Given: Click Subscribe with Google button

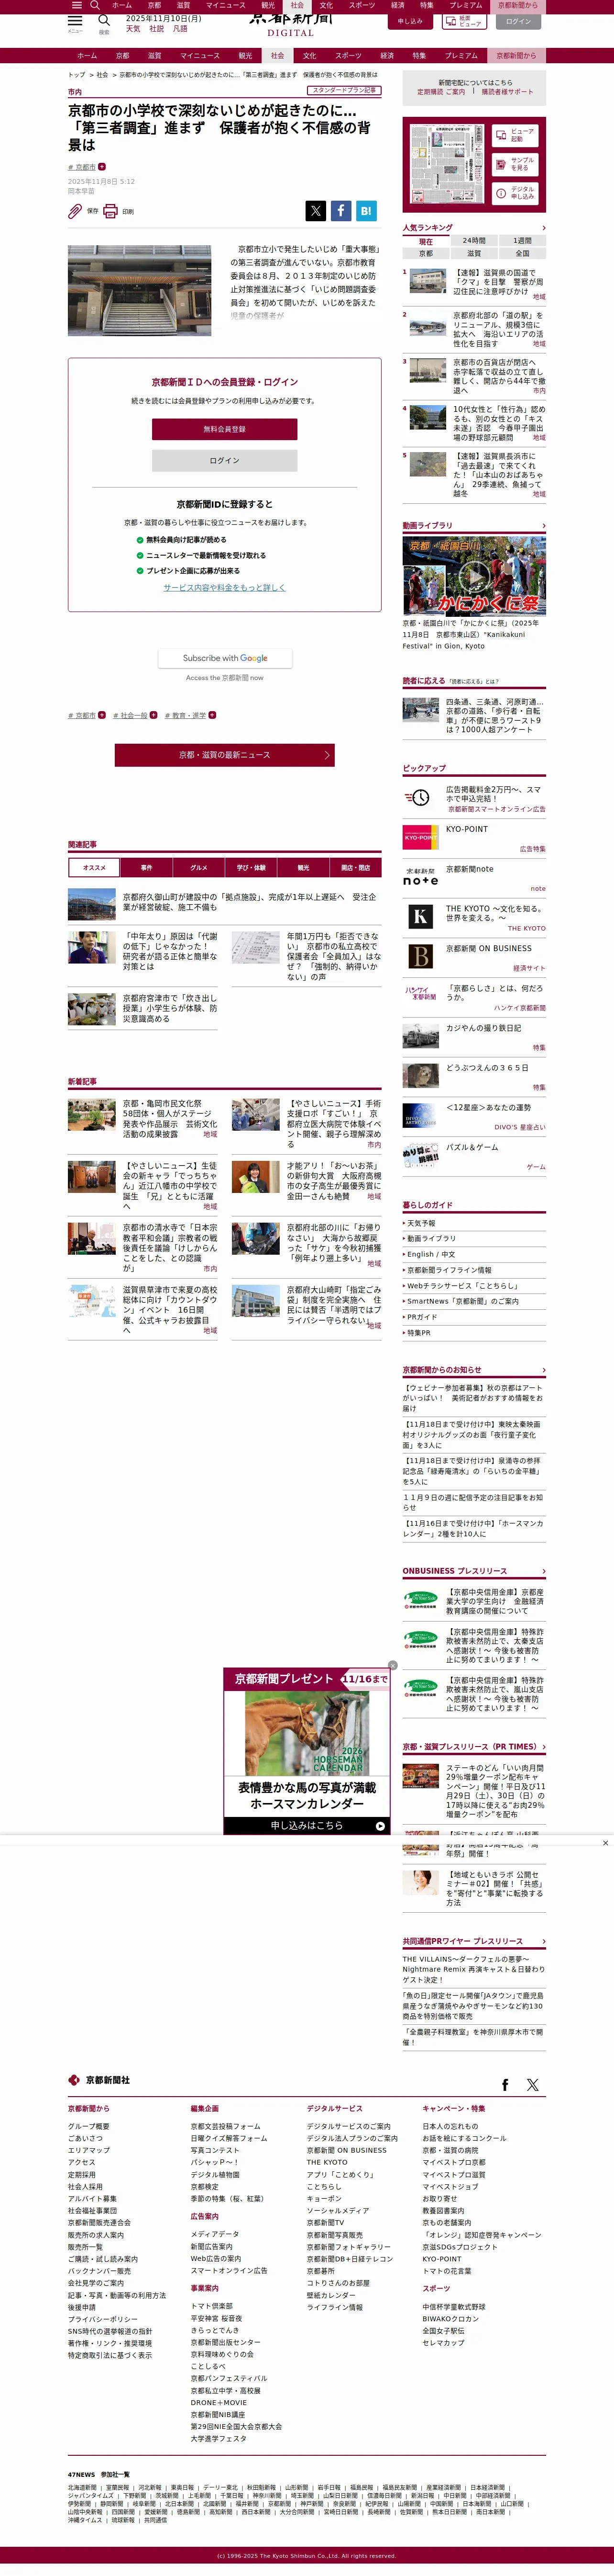Looking at the screenshot, I should point(225,658).
